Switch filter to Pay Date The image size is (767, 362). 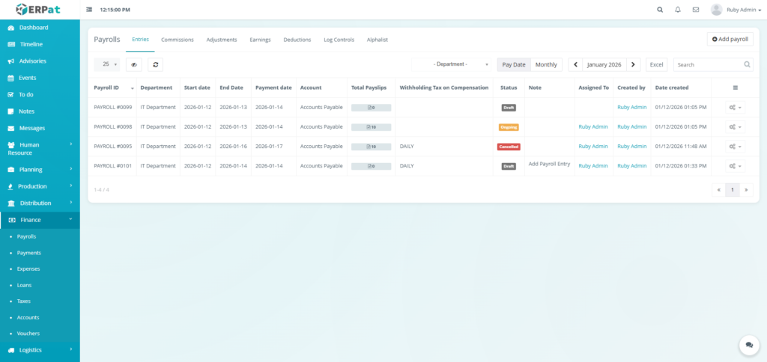pyautogui.click(x=513, y=65)
